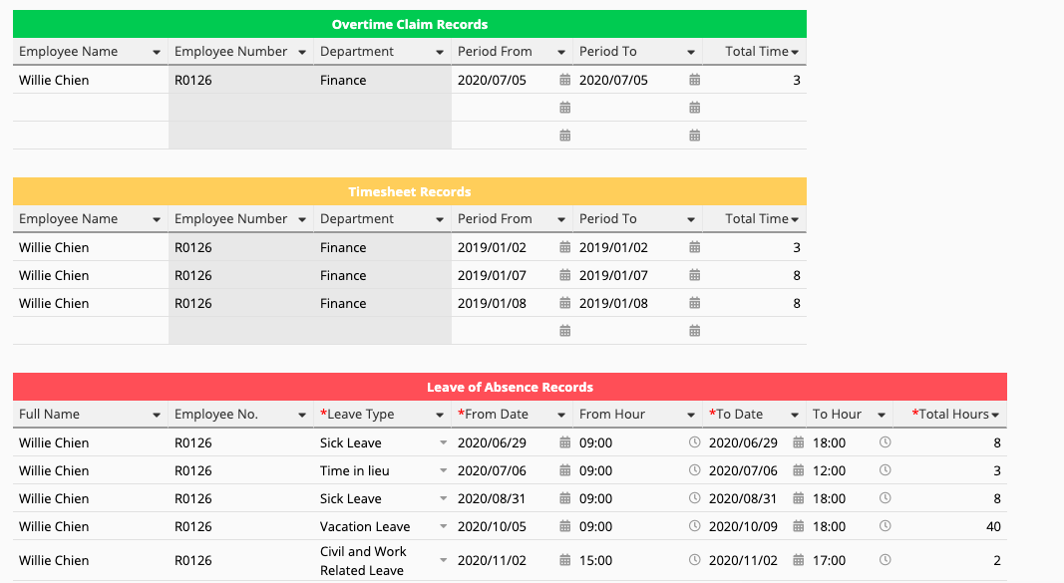Click the Timesheet Records yellow header

click(x=410, y=191)
